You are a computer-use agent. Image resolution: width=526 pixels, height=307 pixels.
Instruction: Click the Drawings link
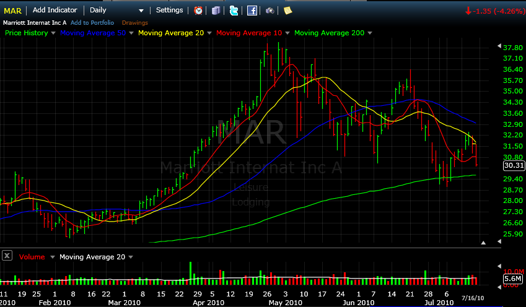coord(135,23)
